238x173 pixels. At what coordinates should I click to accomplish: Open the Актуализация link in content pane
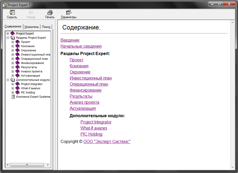(x=83, y=108)
